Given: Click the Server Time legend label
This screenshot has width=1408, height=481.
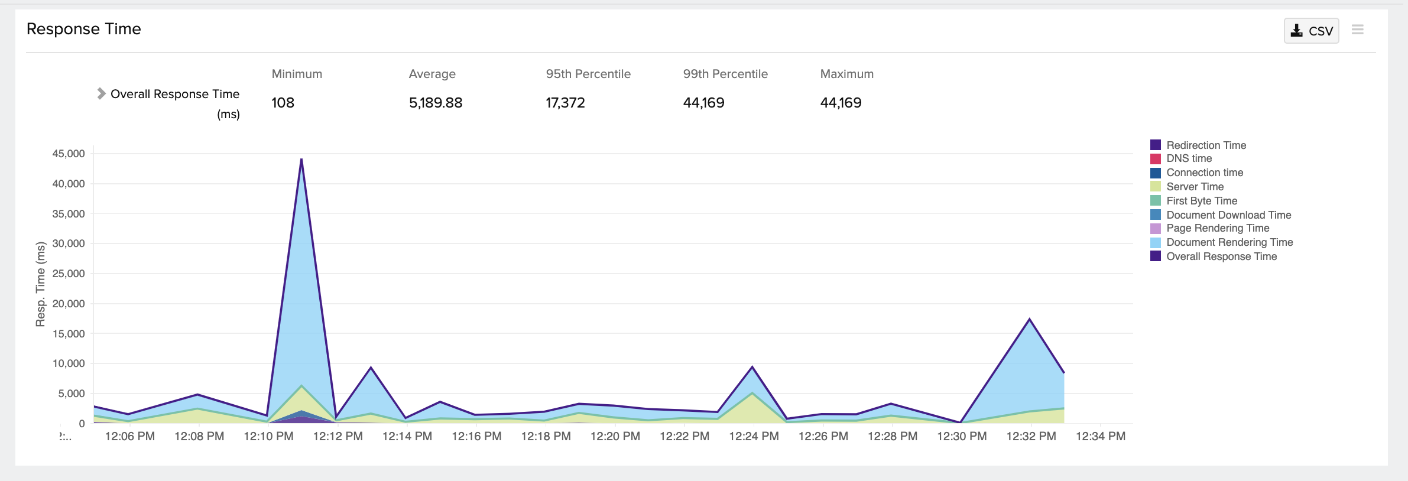Looking at the screenshot, I should 1195,187.
